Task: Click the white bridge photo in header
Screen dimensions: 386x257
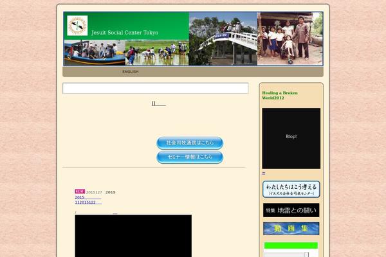Action: coord(223,39)
